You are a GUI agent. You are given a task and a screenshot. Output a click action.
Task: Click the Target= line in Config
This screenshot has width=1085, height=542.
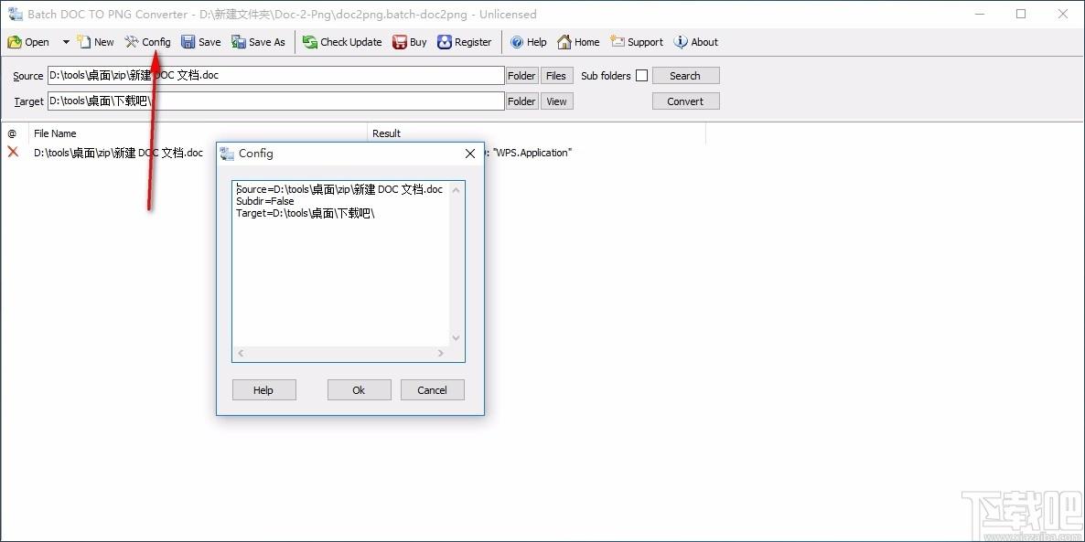[306, 214]
